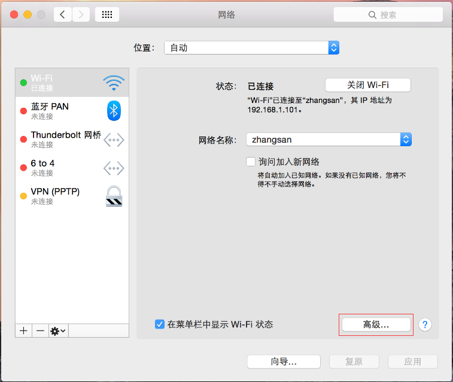The image size is (453, 382).
Task: Click the 高级… advanced button
Action: click(376, 324)
